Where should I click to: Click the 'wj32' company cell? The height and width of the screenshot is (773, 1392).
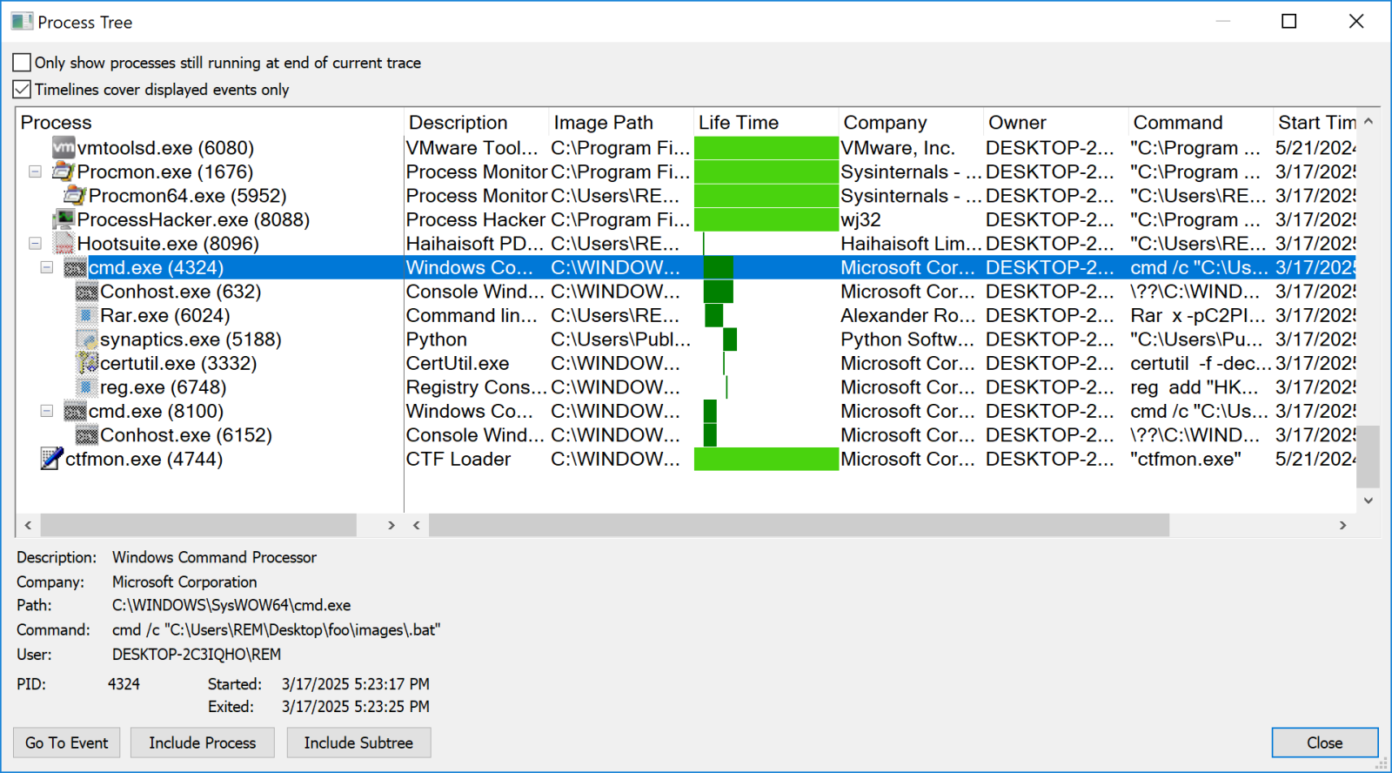(x=861, y=219)
